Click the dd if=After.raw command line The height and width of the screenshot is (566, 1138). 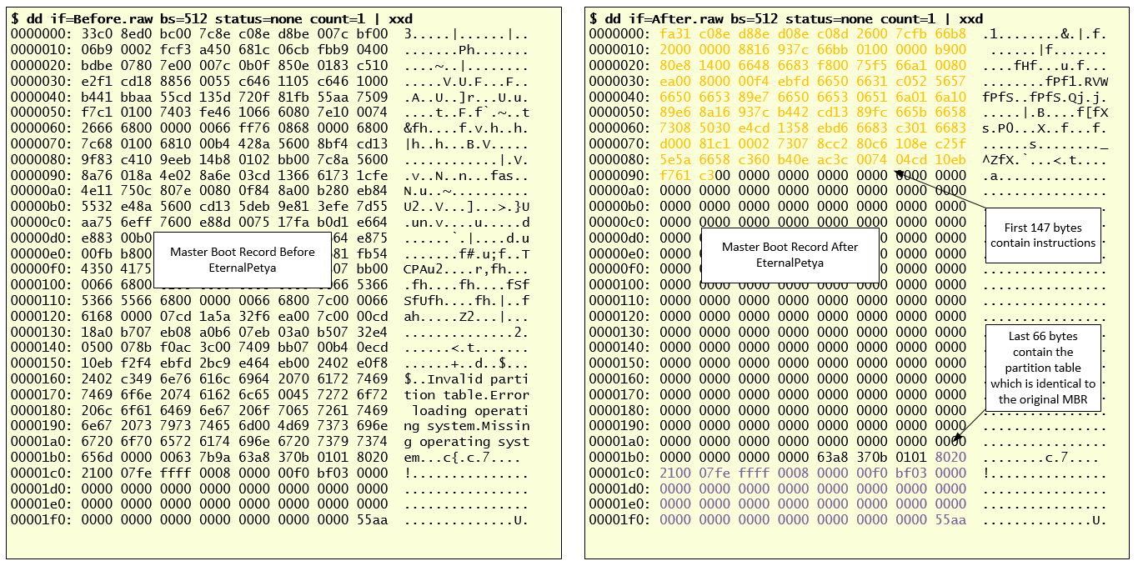click(785, 18)
